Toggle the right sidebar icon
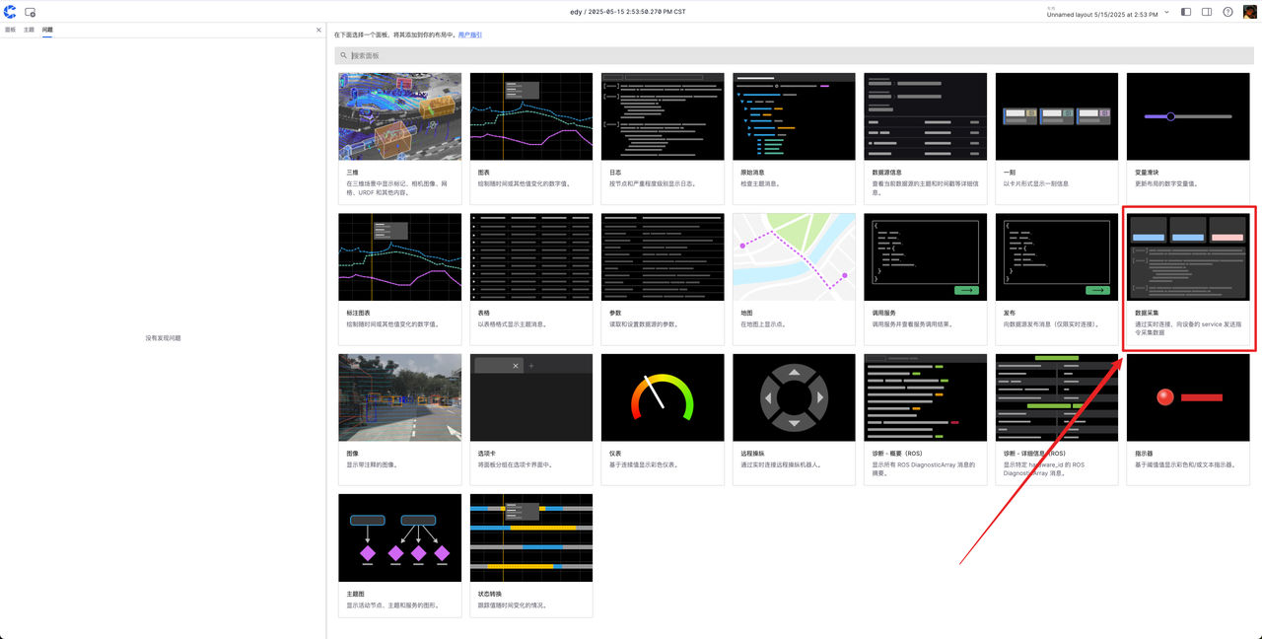This screenshot has width=1262, height=639. (x=1206, y=12)
